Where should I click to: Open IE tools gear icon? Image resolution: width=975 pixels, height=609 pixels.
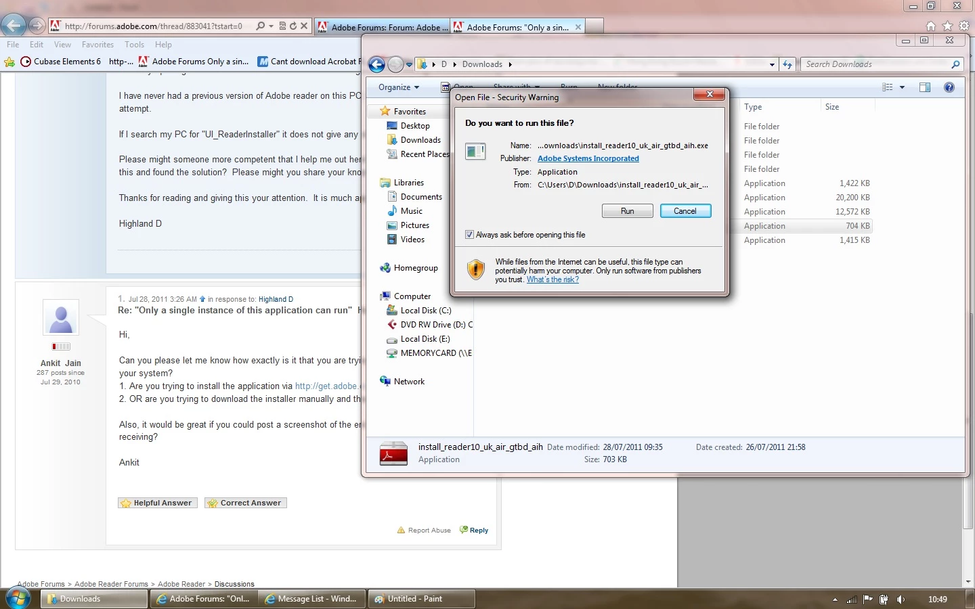(x=964, y=26)
